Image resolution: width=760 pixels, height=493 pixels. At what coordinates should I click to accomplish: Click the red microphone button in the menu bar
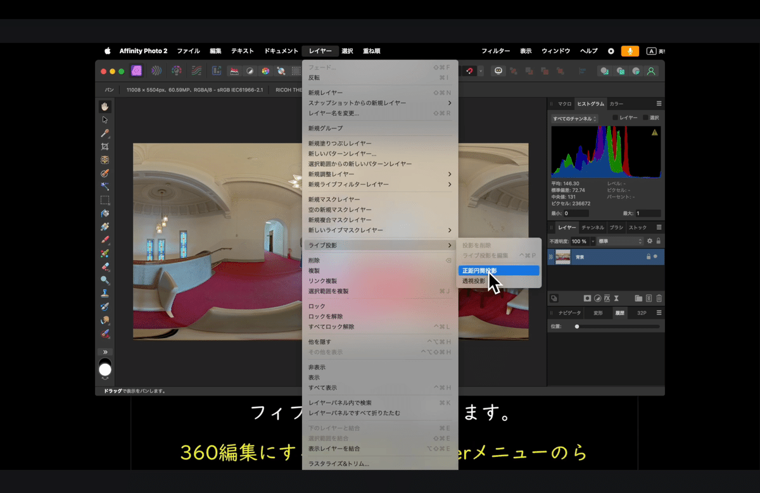(629, 51)
